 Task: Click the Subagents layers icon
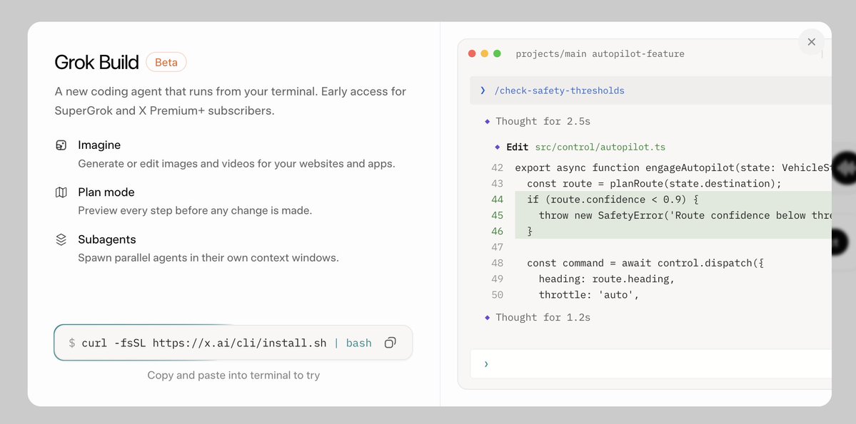tap(61, 240)
